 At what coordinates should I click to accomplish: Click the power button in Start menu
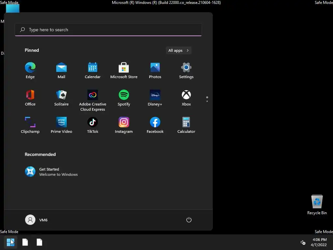click(189, 220)
